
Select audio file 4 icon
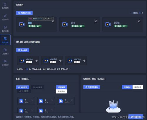pos(21,111)
